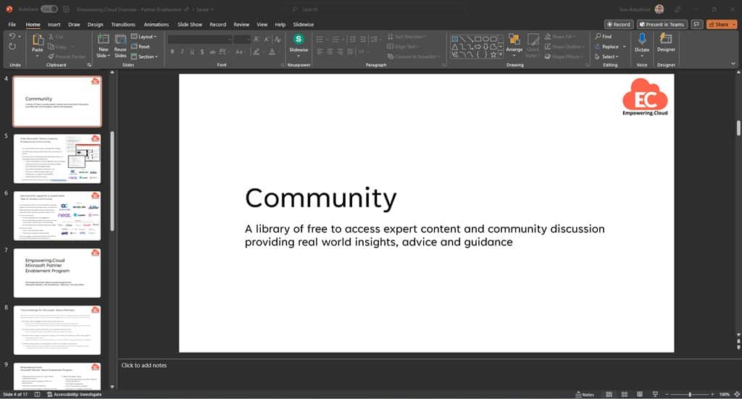Click the Reuse Slides icon
The image size is (742, 399).
click(x=120, y=40)
